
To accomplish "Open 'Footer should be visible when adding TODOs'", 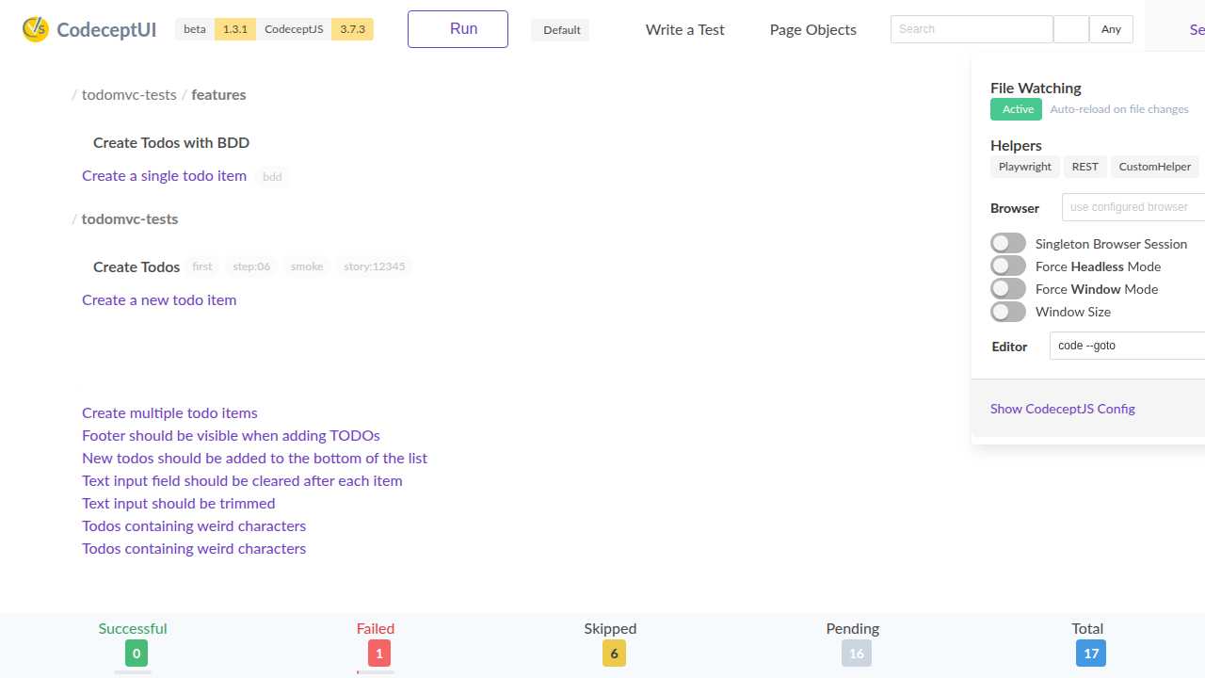I will click(x=231, y=436).
